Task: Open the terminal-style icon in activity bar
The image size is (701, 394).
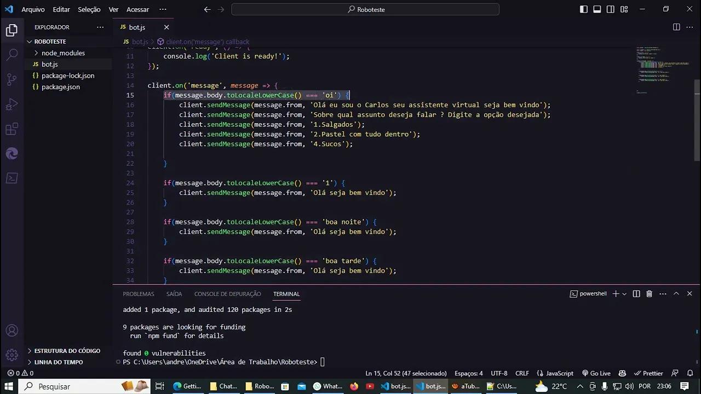Action: [12, 178]
